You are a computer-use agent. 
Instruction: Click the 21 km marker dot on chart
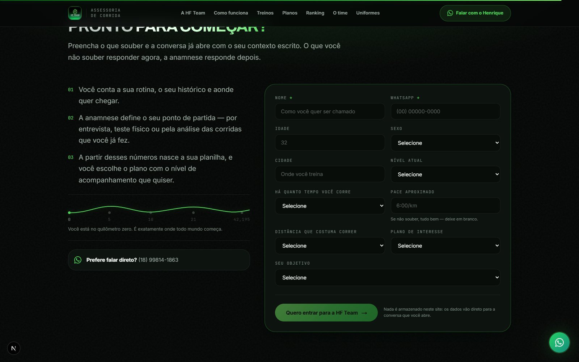pyautogui.click(x=193, y=212)
